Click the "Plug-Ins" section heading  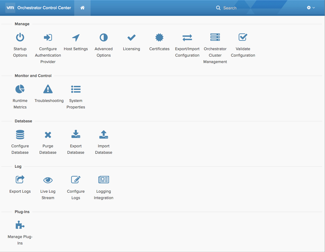(22, 212)
